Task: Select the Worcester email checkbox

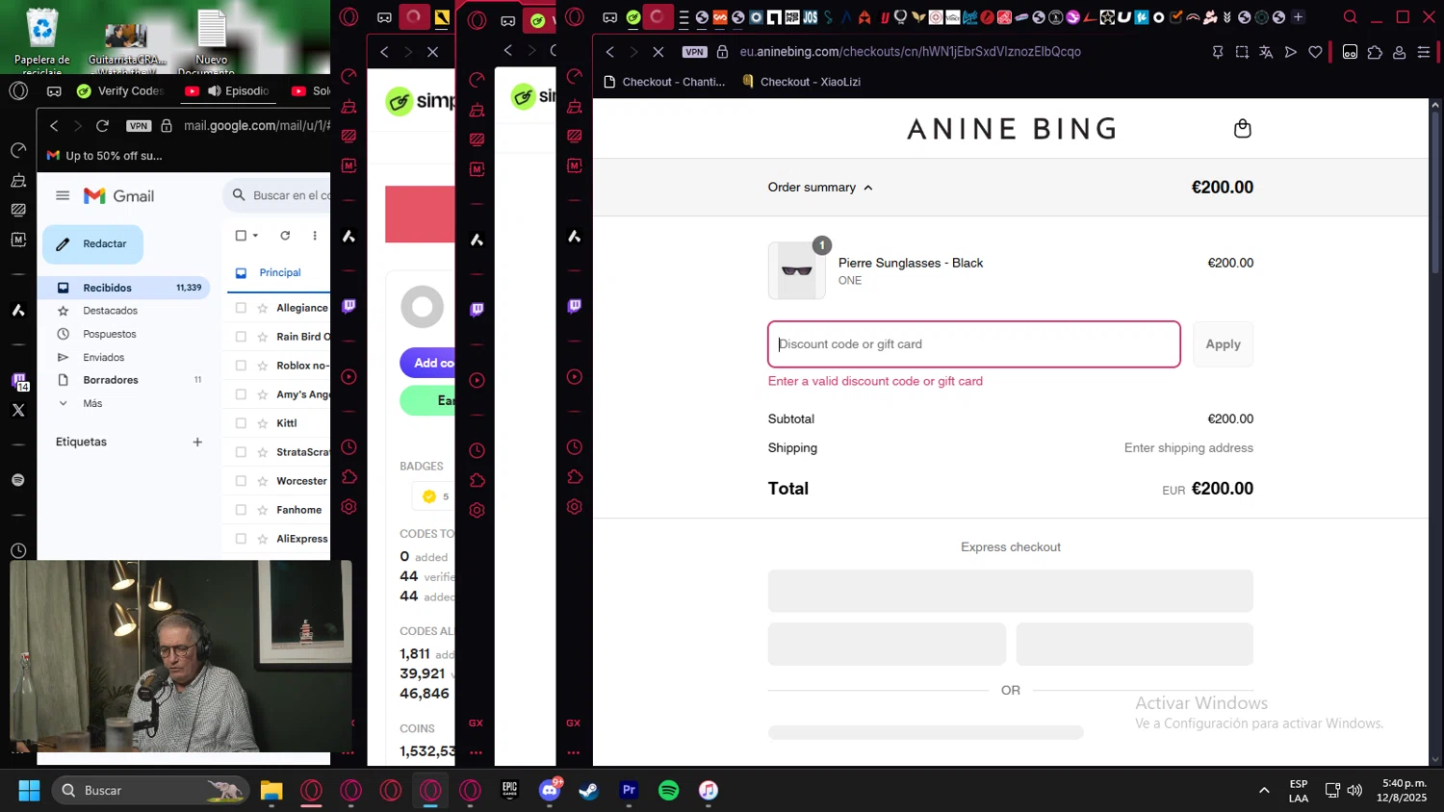Action: click(241, 481)
